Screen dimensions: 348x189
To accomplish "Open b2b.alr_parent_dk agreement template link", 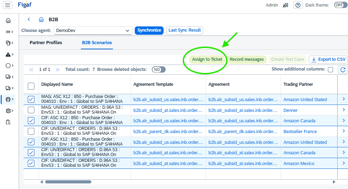I will click(x=168, y=132).
